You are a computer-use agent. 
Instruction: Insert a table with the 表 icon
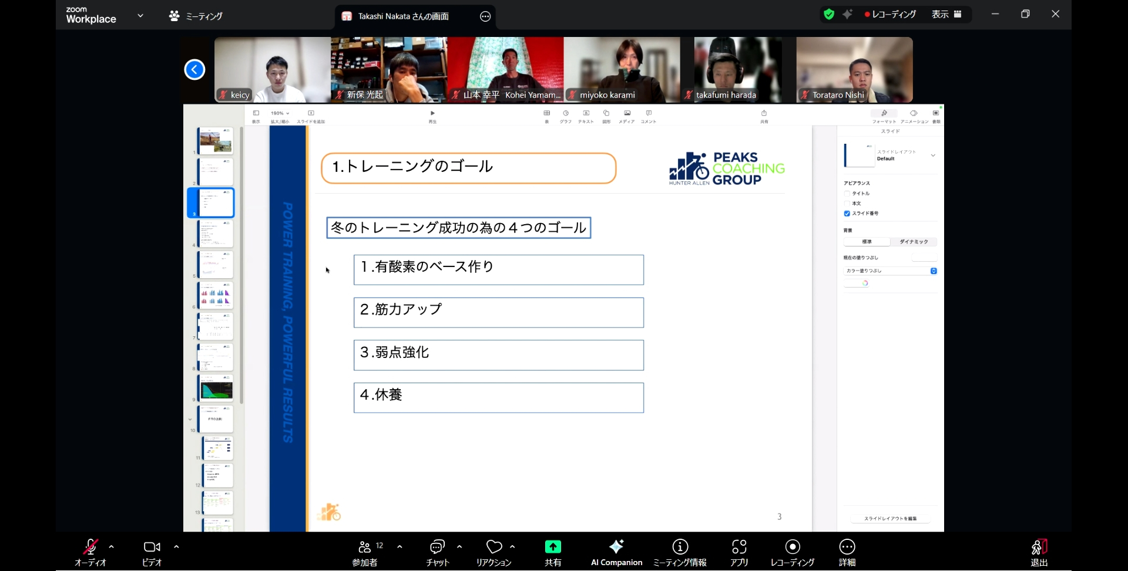pos(548,113)
